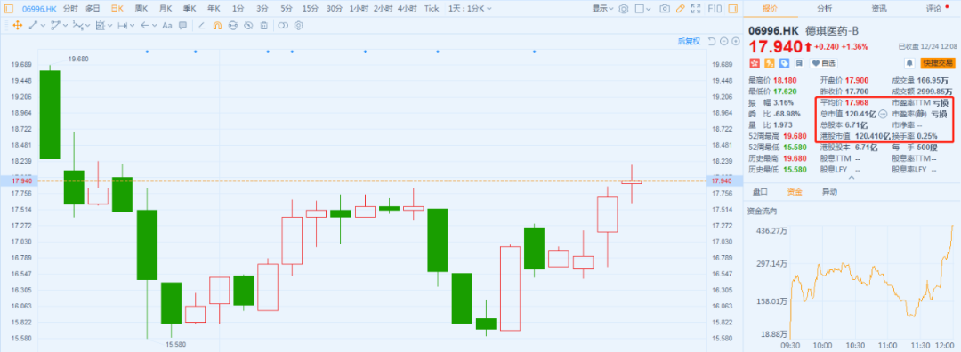Click the 17.940 price axis marker

tap(721, 180)
